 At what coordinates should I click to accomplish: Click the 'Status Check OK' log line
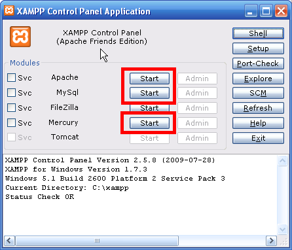click(x=40, y=197)
